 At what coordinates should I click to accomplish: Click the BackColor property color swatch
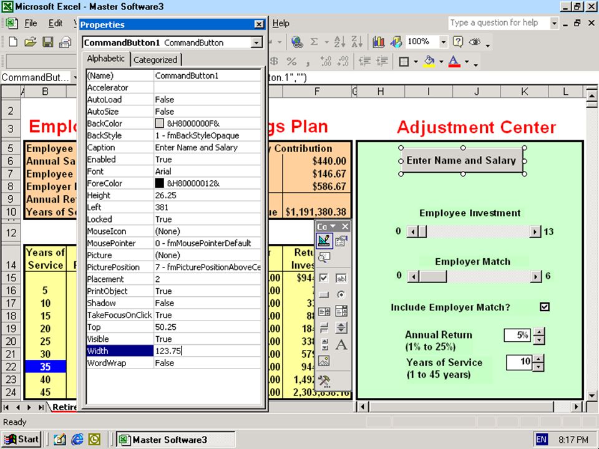pyautogui.click(x=159, y=123)
